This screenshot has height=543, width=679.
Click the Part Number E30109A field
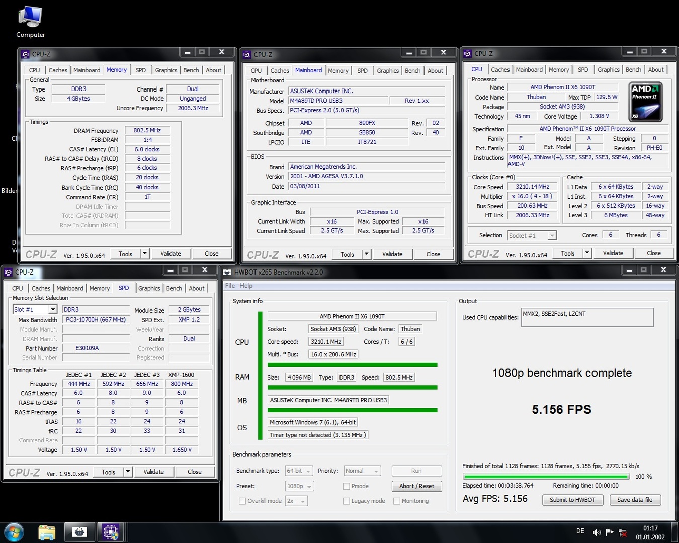(x=96, y=348)
